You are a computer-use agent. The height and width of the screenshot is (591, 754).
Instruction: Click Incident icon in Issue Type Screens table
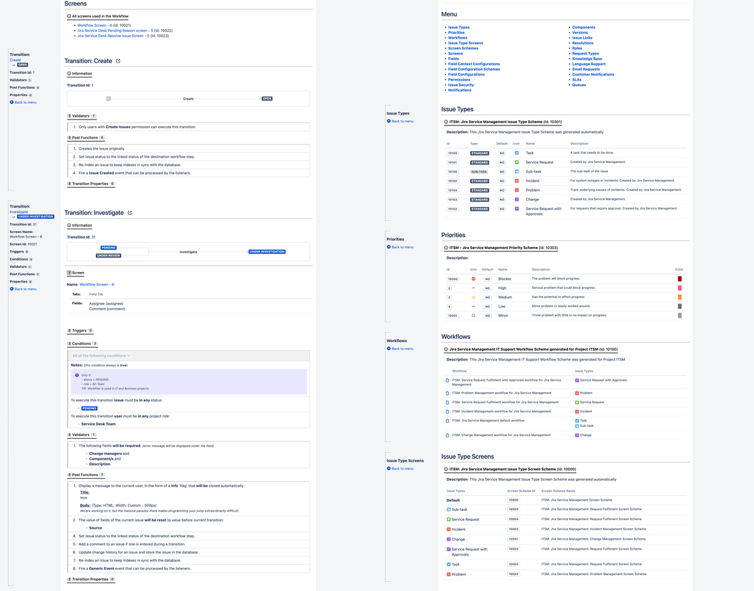[x=449, y=529]
